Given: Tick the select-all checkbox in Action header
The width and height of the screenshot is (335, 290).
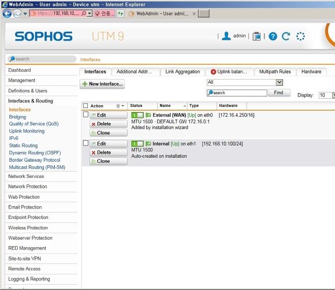Looking at the screenshot, I should point(85,106).
